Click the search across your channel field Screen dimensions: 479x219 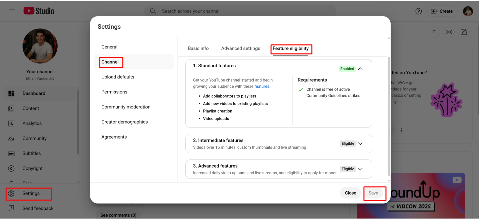click(240, 11)
